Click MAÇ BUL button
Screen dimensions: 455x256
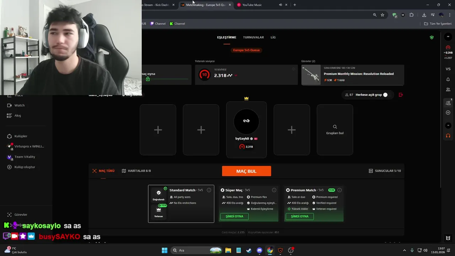pos(246,171)
